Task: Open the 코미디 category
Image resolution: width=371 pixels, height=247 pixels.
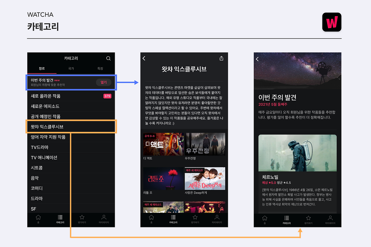Action: pos(71,188)
